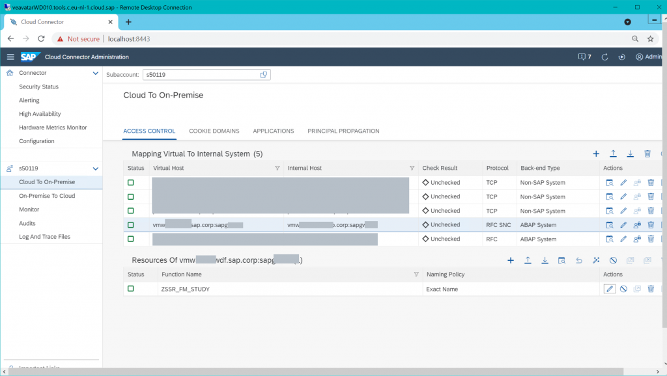Select the ZSSR_FM_STUDY function name cell

coord(185,289)
